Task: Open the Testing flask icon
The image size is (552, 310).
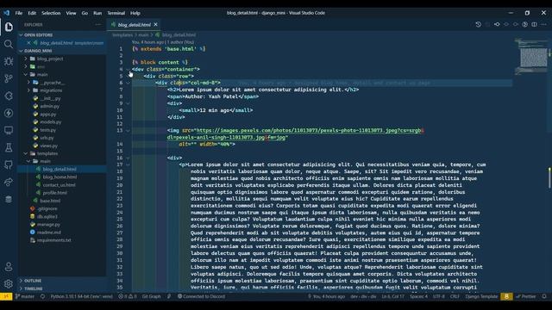Action: 9,147
